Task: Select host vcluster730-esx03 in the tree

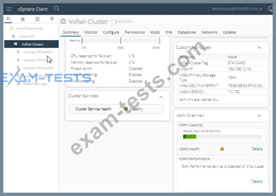Action: pos(39,68)
